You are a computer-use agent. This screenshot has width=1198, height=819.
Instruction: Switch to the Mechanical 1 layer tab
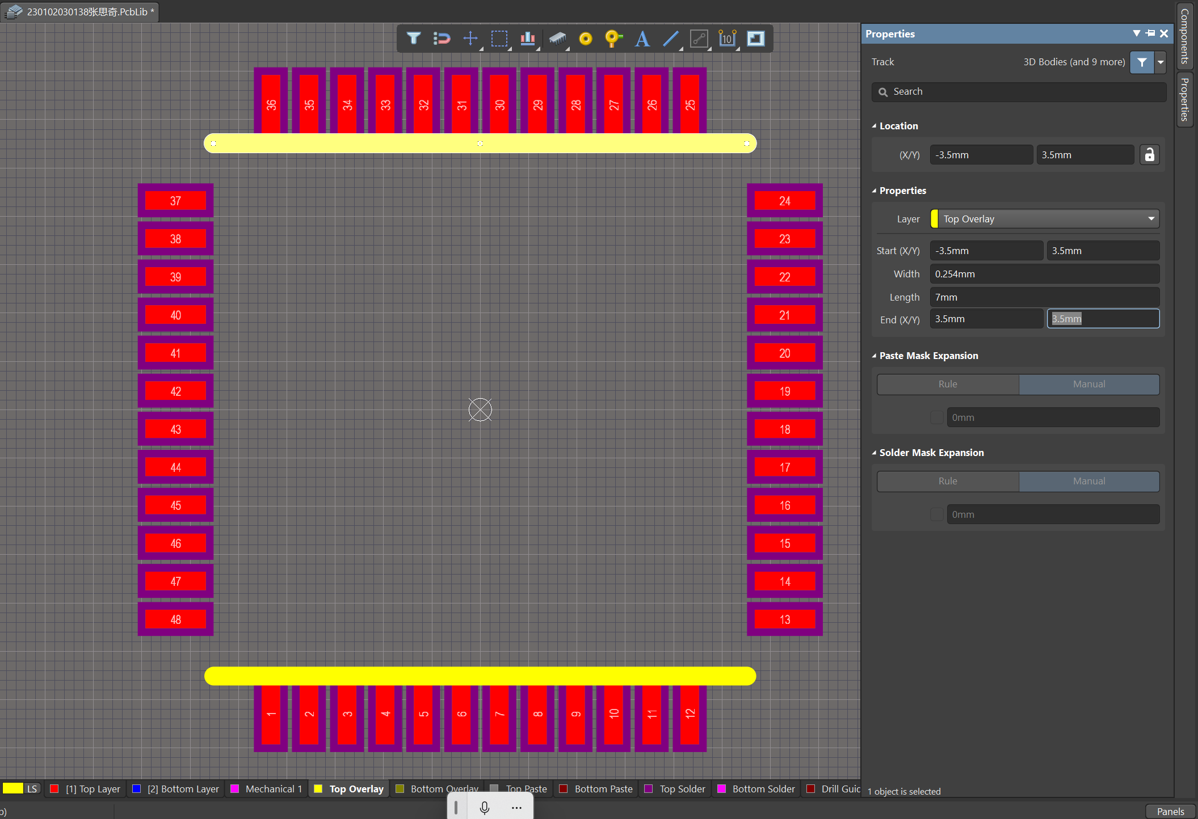coord(267,789)
